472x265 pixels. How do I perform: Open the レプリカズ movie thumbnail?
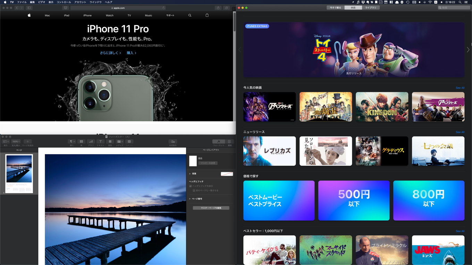270,151
